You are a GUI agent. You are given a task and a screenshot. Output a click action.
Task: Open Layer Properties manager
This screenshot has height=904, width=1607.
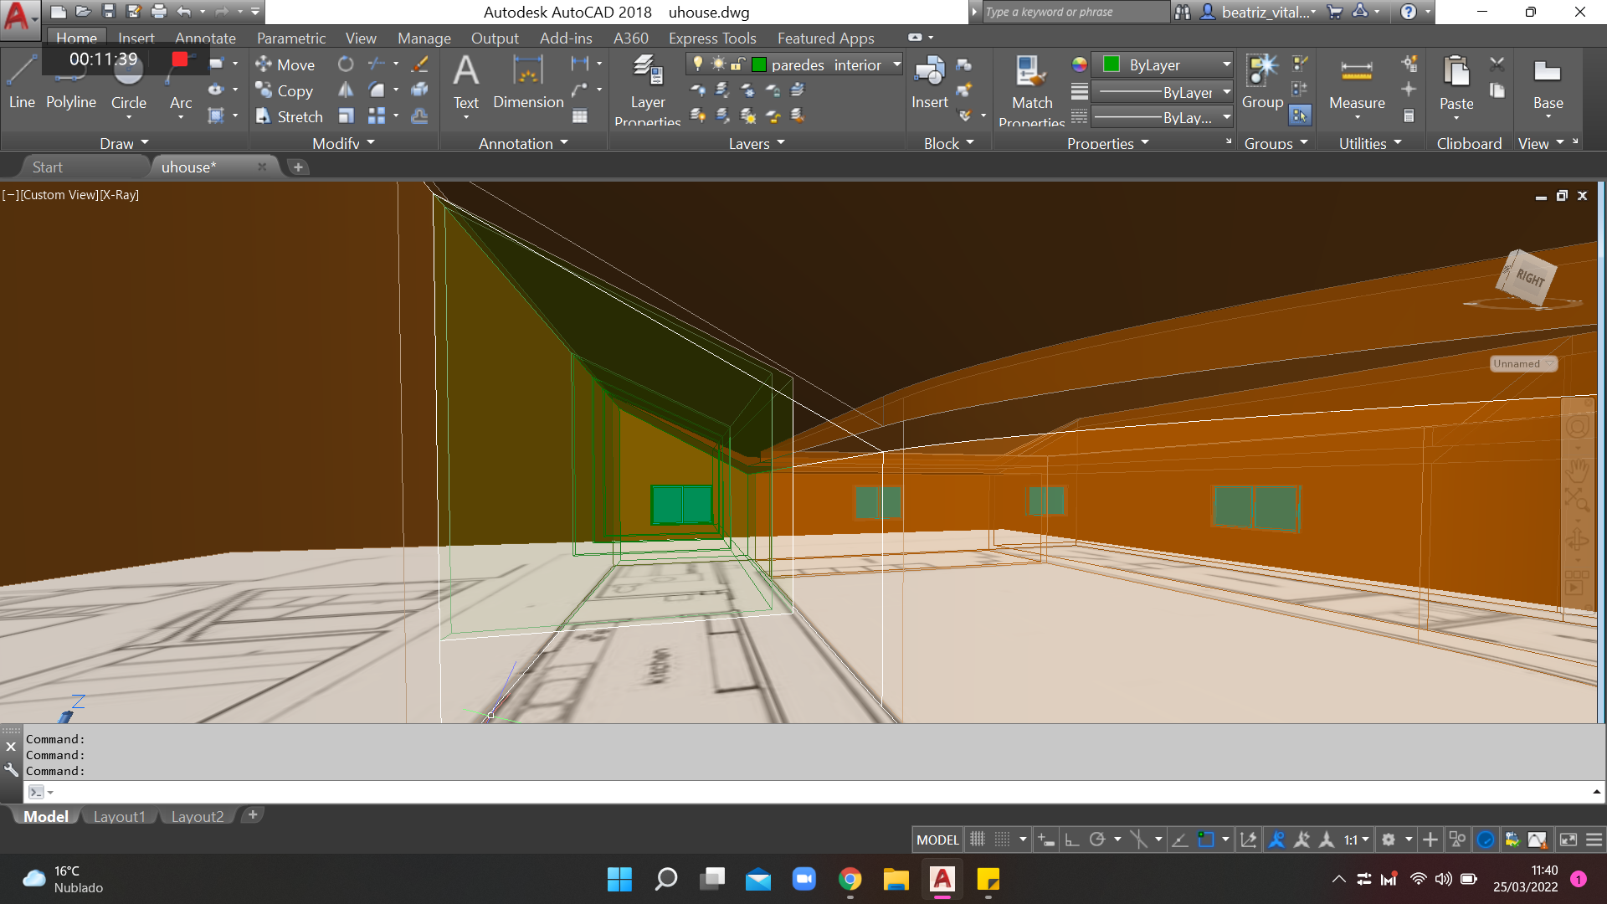648,88
